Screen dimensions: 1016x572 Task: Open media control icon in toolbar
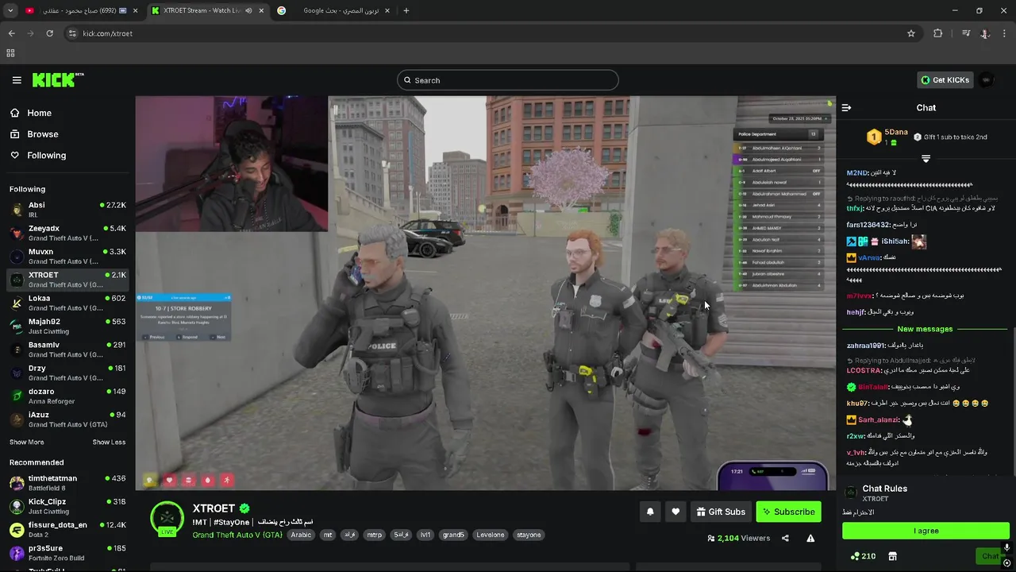pos(966,33)
